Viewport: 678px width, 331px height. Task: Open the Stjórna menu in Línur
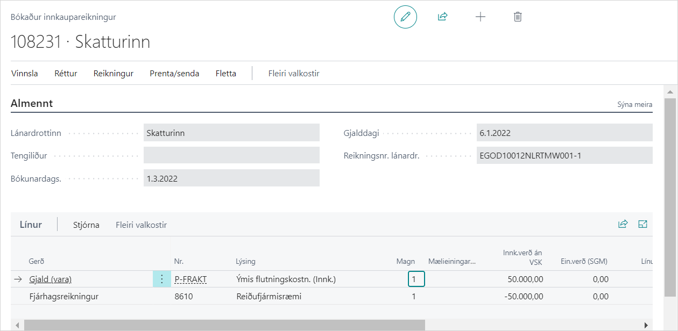pos(86,225)
